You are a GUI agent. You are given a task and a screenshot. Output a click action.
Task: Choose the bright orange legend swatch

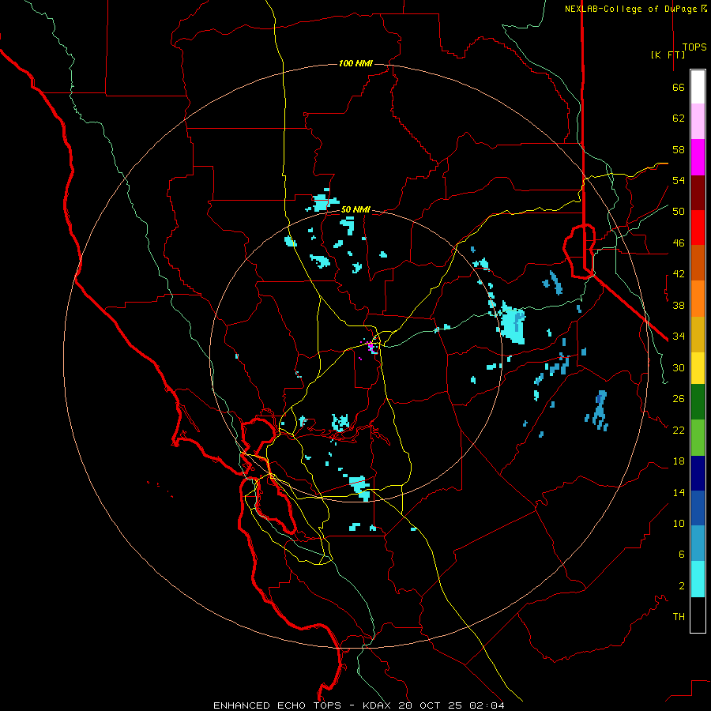point(698,299)
